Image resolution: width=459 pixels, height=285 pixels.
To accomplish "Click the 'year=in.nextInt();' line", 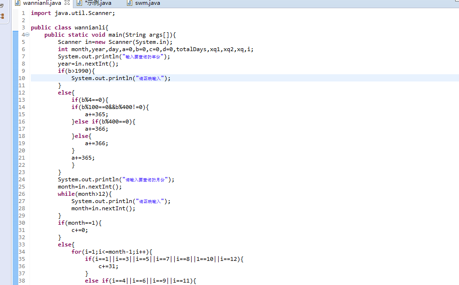I will (88, 64).
